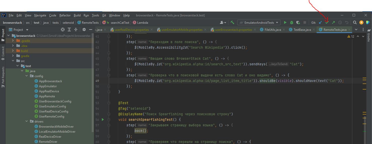The width and height of the screenshot is (372, 144).
Task: Show hidden editor tabs chevron dropdown
Action: click(356, 30)
